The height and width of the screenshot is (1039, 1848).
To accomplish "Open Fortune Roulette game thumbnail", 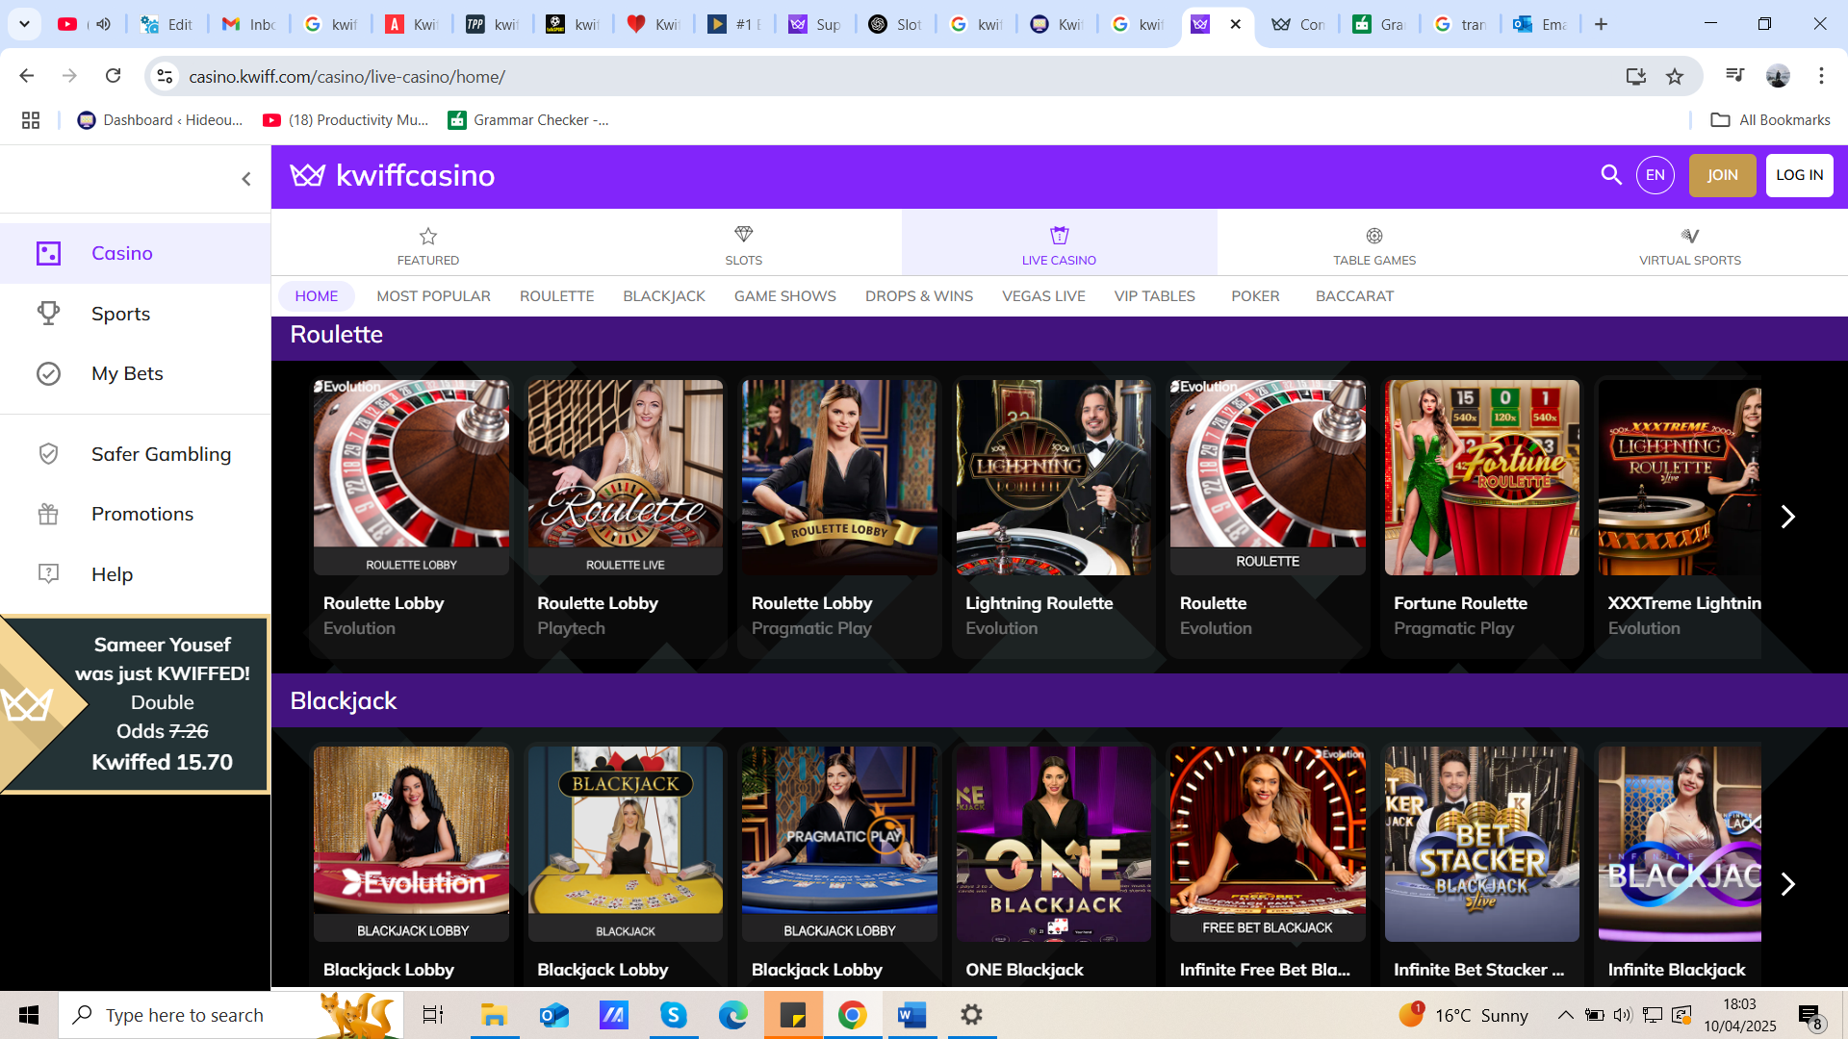I will (x=1481, y=477).
